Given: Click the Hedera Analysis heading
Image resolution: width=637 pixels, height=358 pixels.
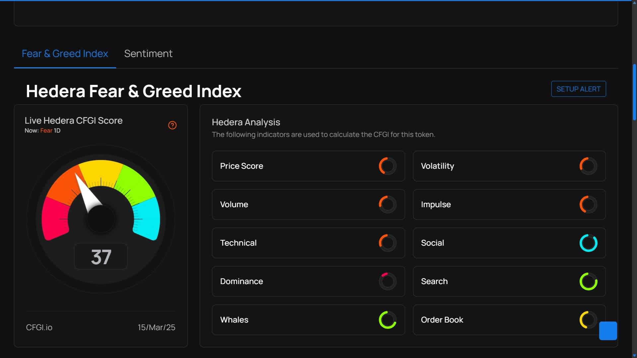Looking at the screenshot, I should pos(246,122).
